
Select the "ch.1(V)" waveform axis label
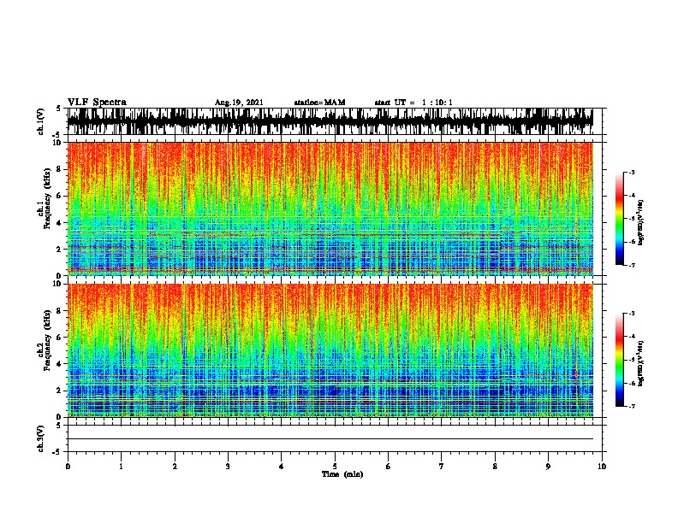[x=40, y=121]
